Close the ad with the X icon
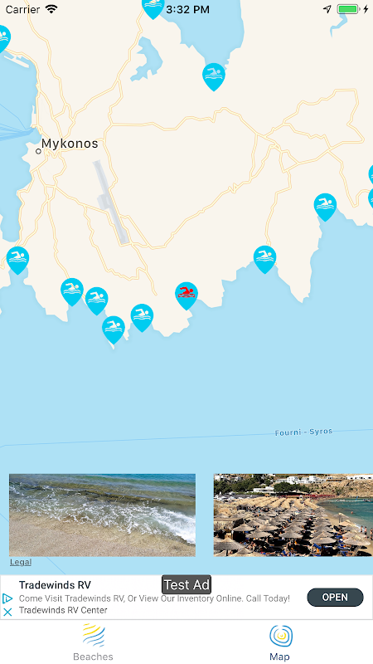 coord(7,612)
